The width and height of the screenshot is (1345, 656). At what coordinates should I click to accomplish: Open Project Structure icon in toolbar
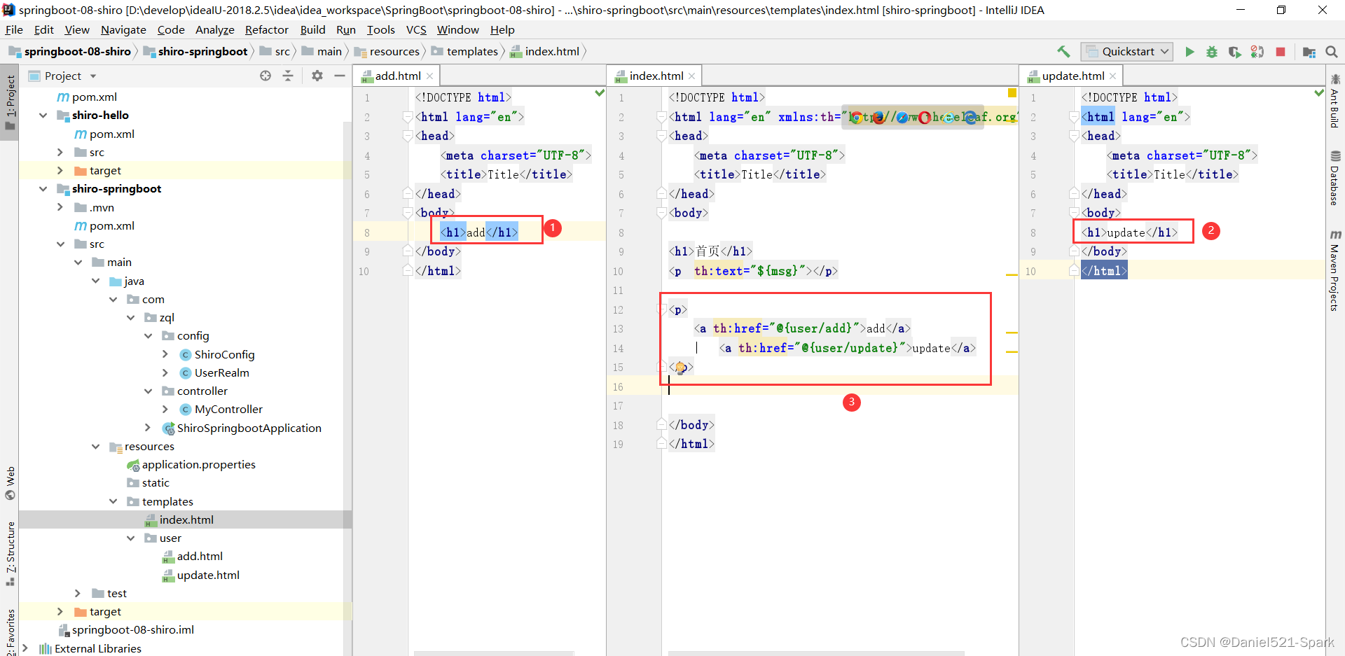[x=1309, y=51]
